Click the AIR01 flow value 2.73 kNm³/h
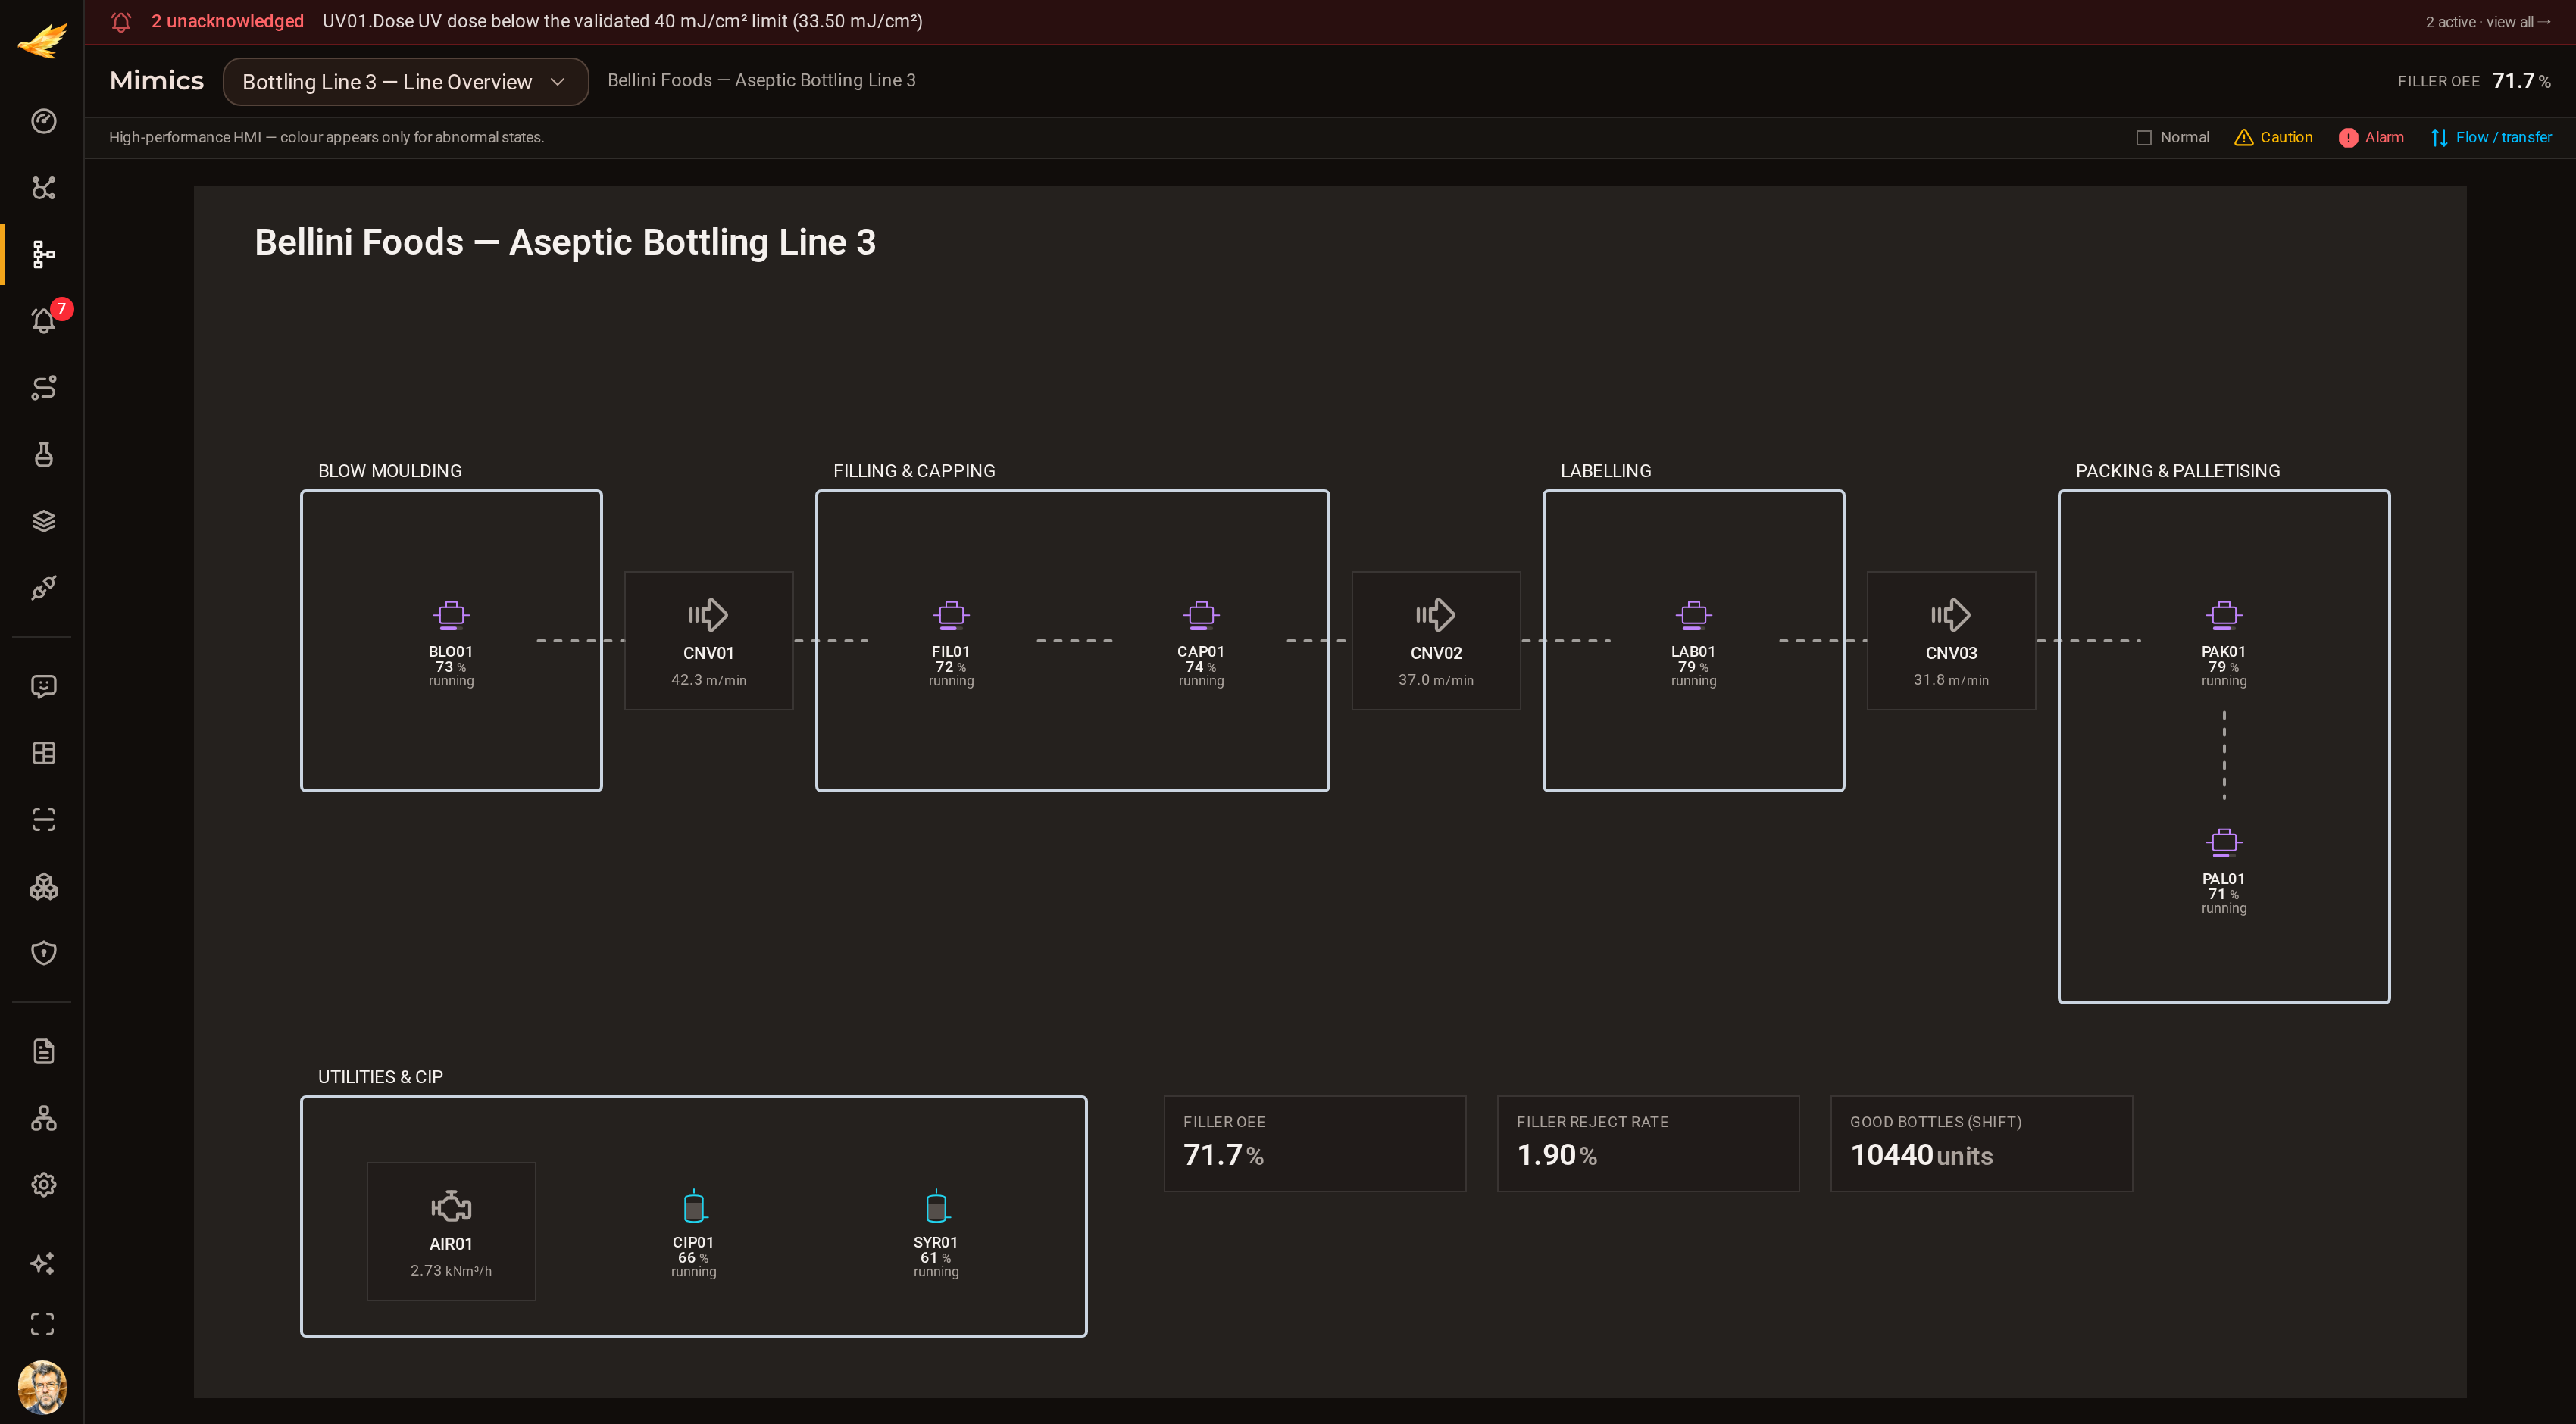 coord(451,1271)
